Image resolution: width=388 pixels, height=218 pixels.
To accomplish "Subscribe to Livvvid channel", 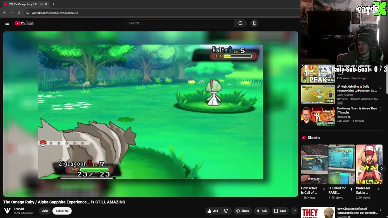I will 62,211.
